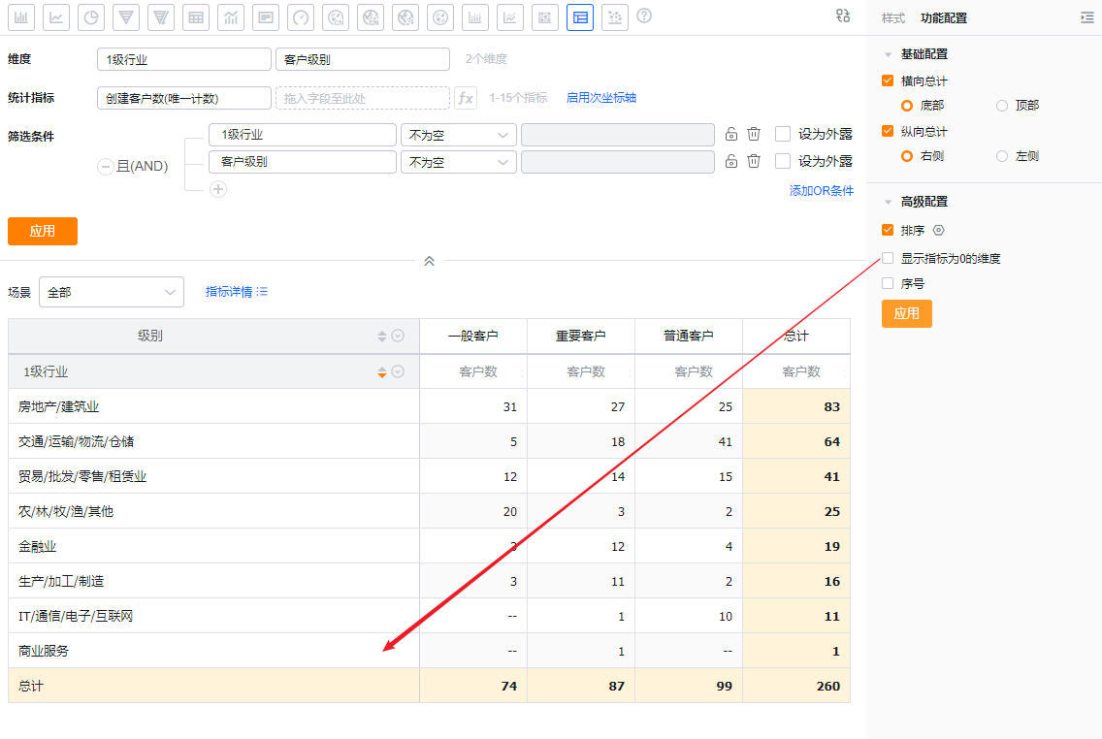Select the 右侧 radio option
1102x739 pixels.
[907, 157]
